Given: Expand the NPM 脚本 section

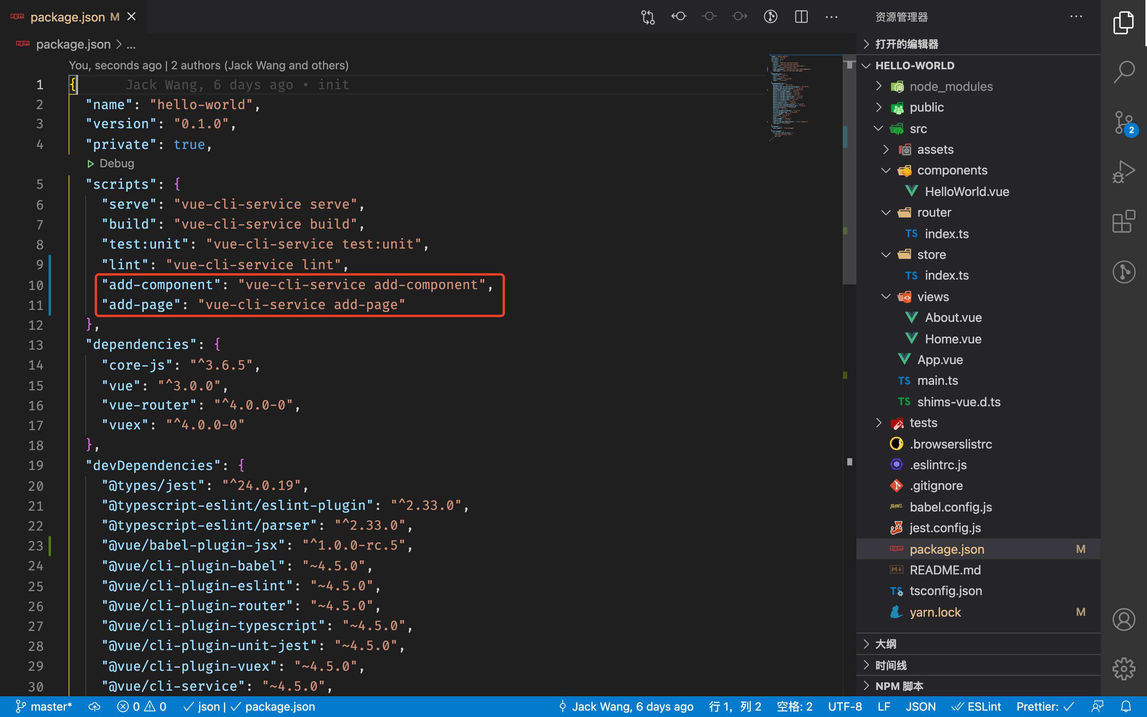Looking at the screenshot, I should click(978, 686).
